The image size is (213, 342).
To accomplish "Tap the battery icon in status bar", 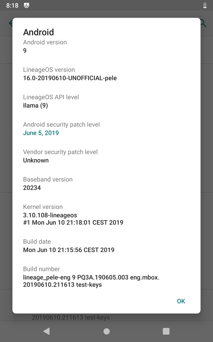I will coord(205,5).
